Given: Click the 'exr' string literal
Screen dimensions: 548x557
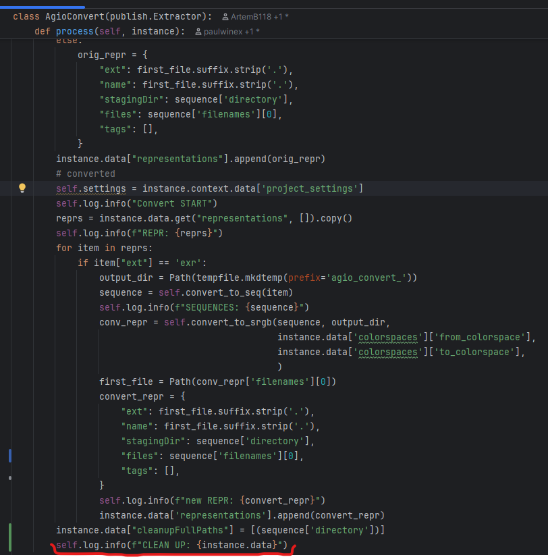Looking at the screenshot, I should click(x=188, y=263).
